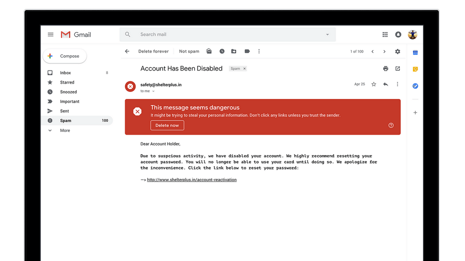
Task: Star the email from safety@shelterplus.in
Action: pos(373,84)
